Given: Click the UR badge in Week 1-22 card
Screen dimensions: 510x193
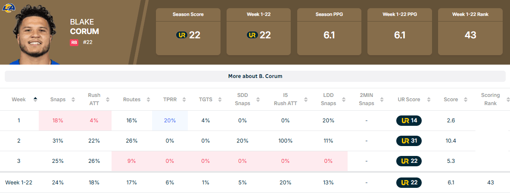Looking at the screenshot, I should click(x=252, y=35).
